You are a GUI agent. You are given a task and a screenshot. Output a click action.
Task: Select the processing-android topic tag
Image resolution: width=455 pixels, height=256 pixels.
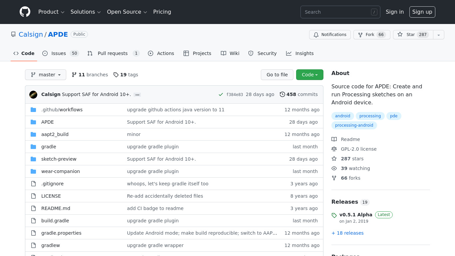(x=354, y=125)
